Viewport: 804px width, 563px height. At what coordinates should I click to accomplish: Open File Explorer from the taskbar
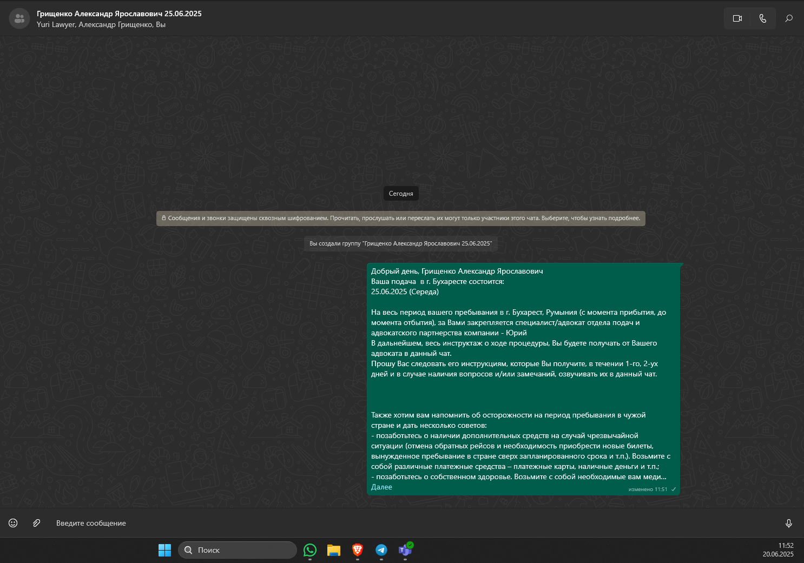334,550
